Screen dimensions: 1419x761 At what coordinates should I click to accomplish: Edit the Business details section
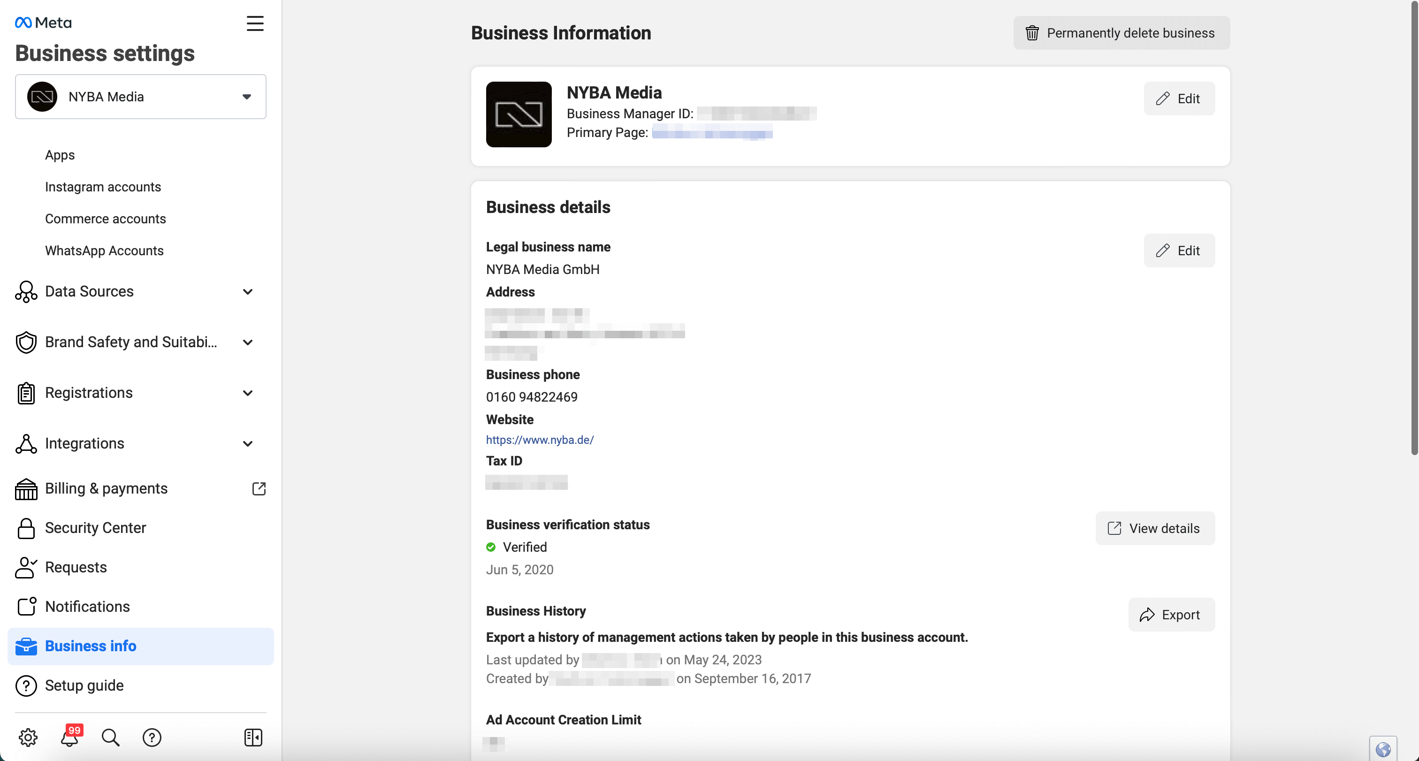click(x=1179, y=251)
